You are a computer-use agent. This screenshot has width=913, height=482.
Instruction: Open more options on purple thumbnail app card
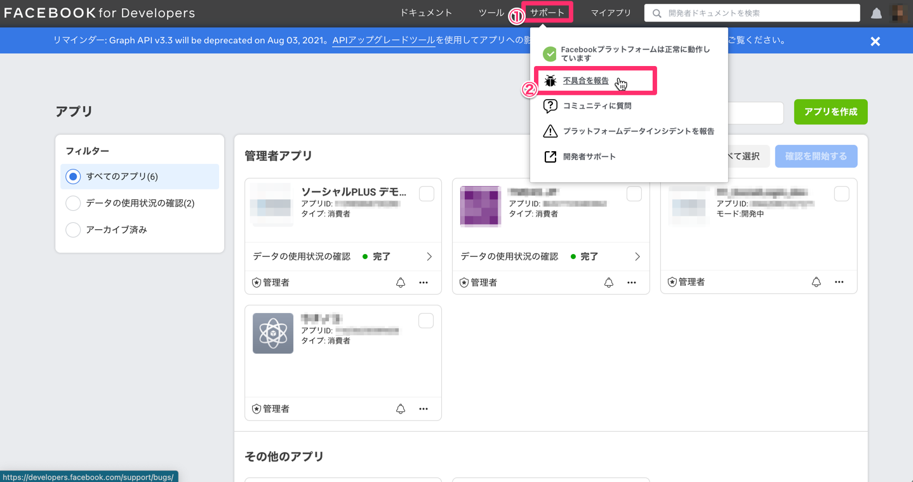[x=632, y=283]
